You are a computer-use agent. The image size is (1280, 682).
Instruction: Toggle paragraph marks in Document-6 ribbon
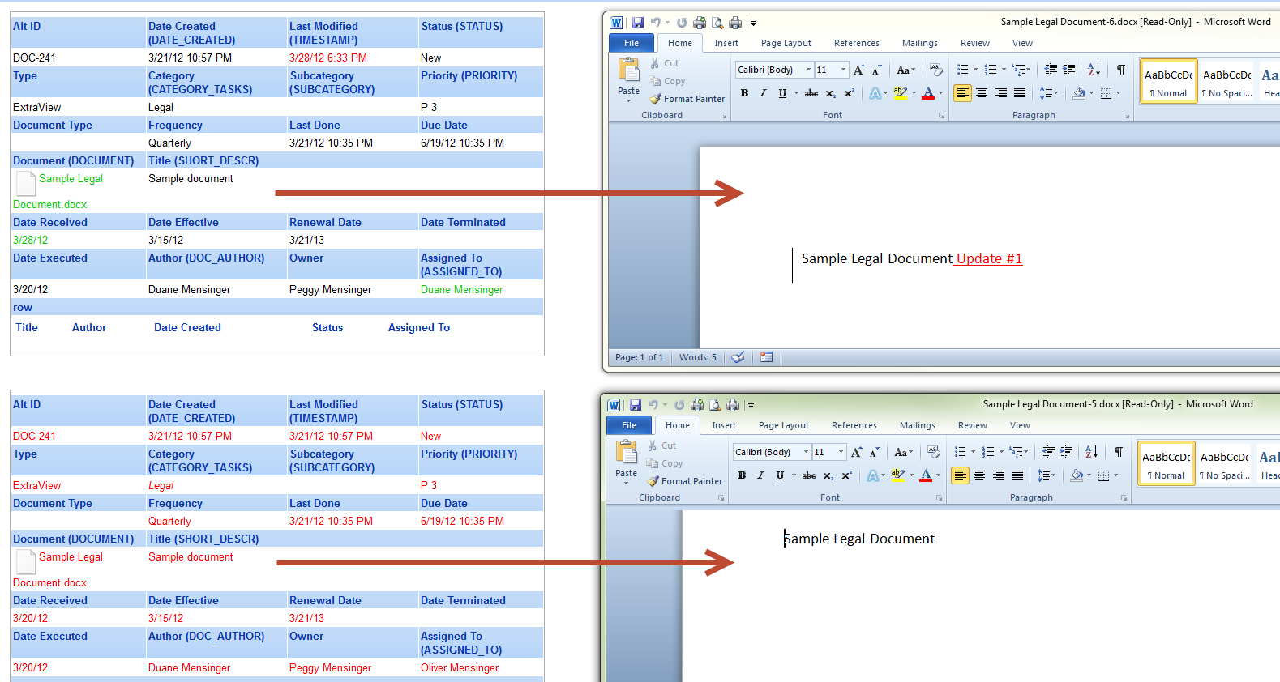coord(1120,70)
